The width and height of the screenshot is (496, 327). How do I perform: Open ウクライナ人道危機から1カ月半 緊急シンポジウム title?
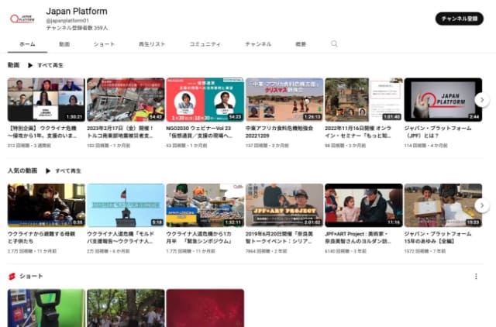(x=200, y=238)
